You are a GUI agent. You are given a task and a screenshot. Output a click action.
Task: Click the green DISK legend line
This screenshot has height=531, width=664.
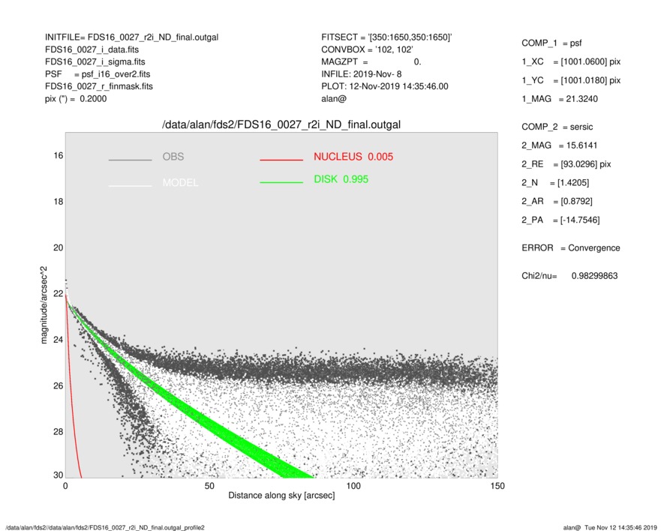pyautogui.click(x=281, y=182)
